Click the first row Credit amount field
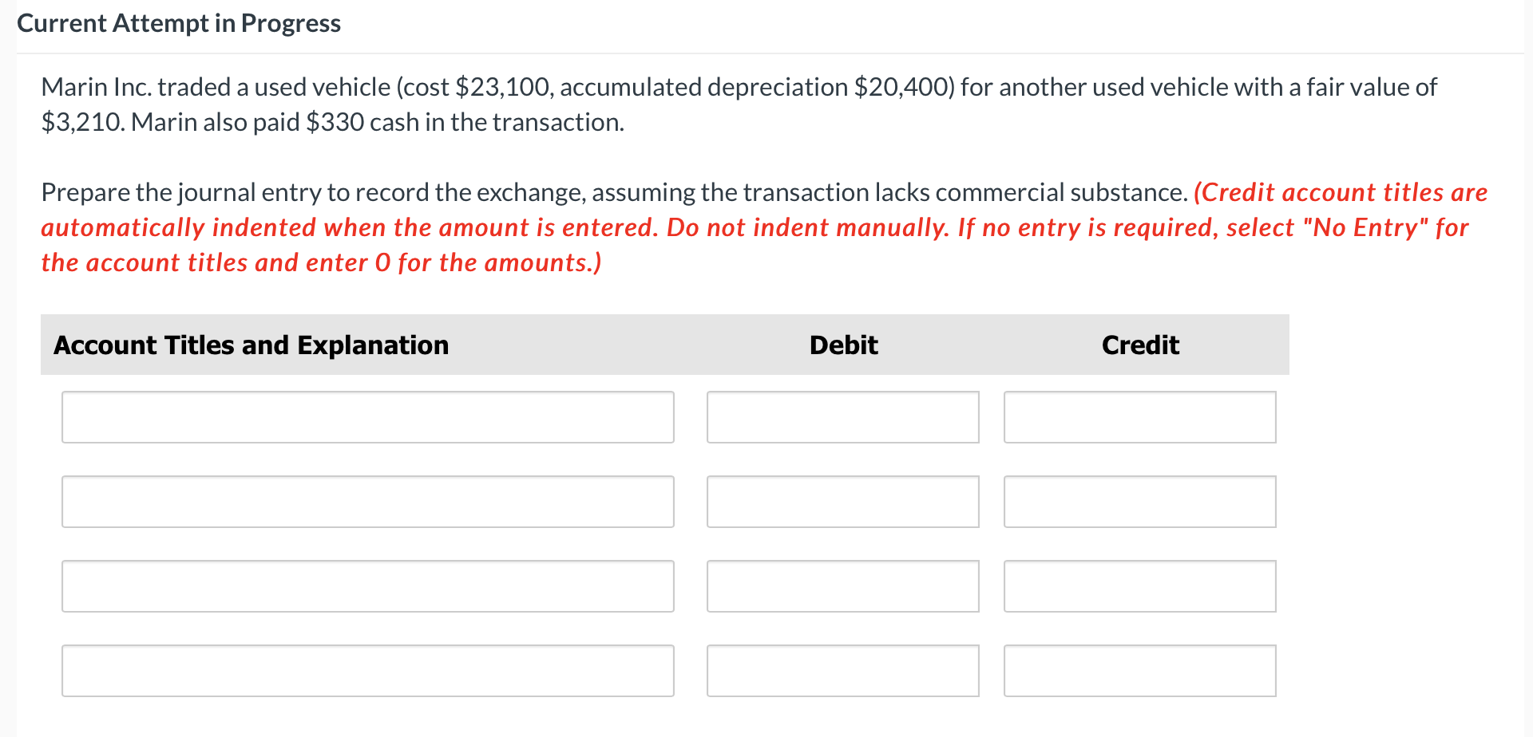Screen dimensions: 1533x737 pyautogui.click(x=1139, y=416)
